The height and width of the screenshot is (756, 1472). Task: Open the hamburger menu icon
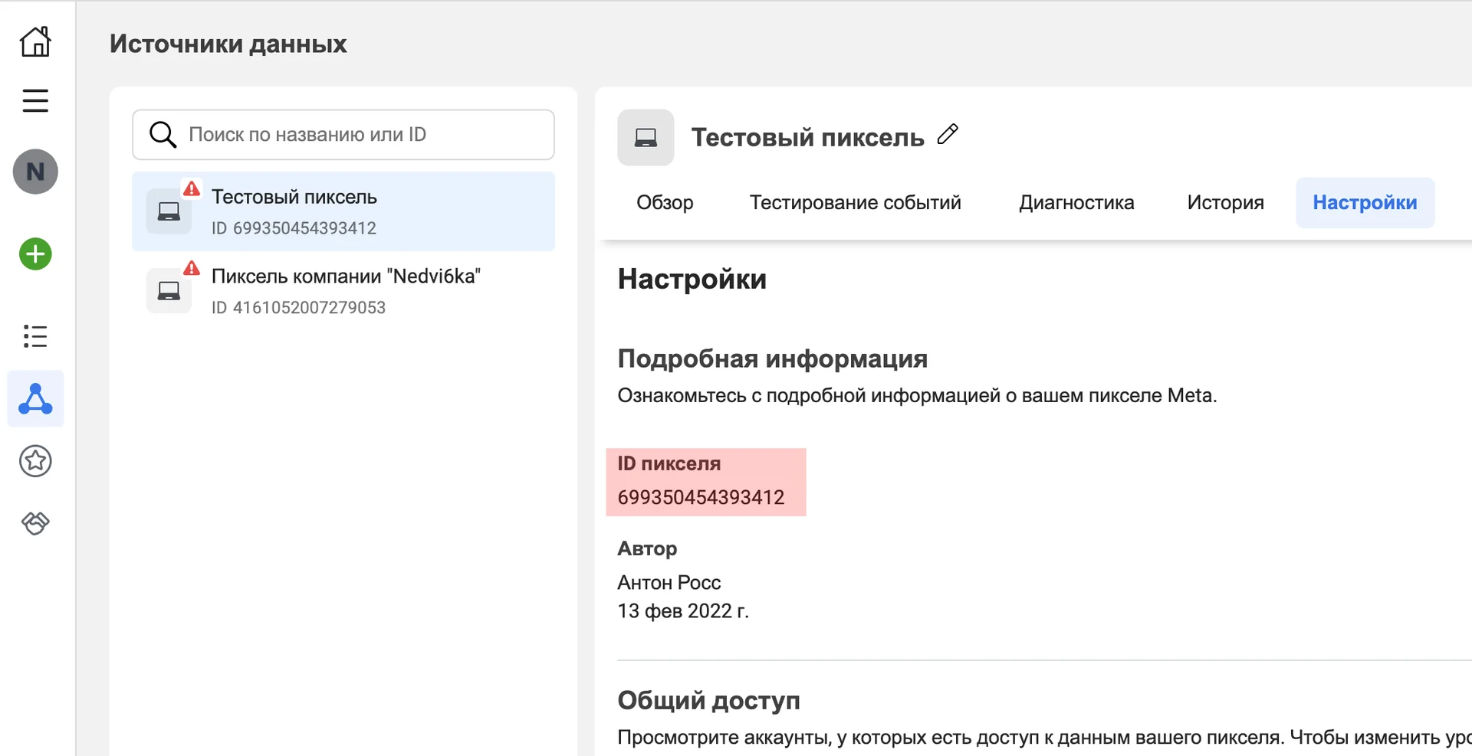(x=35, y=100)
